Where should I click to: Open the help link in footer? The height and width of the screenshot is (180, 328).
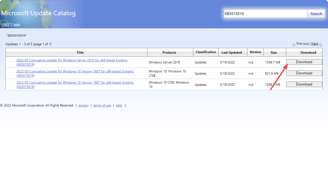point(119,105)
